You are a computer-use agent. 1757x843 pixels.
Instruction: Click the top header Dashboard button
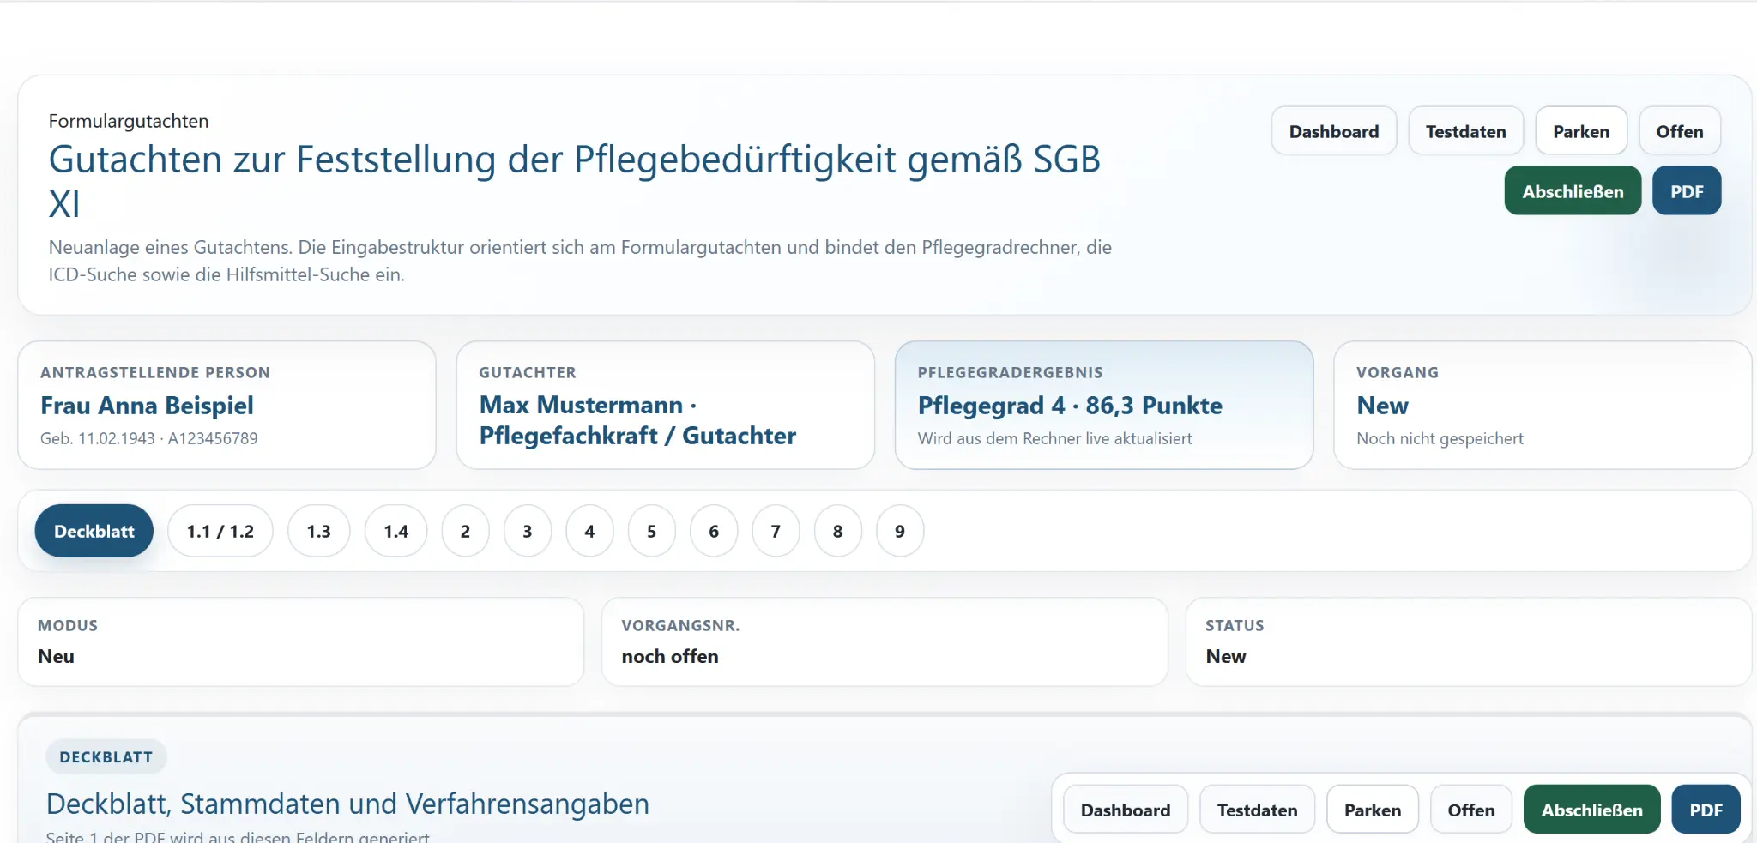point(1334,131)
